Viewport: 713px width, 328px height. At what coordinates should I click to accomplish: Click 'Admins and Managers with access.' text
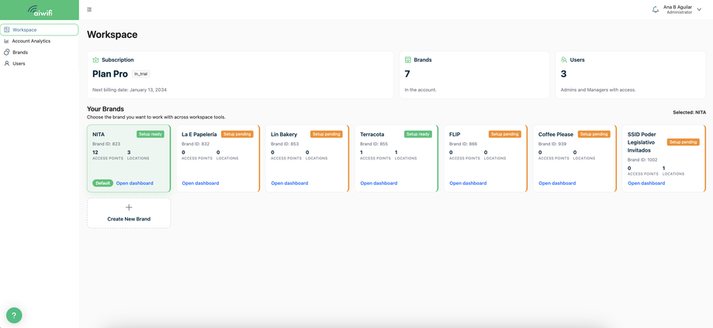tap(598, 90)
